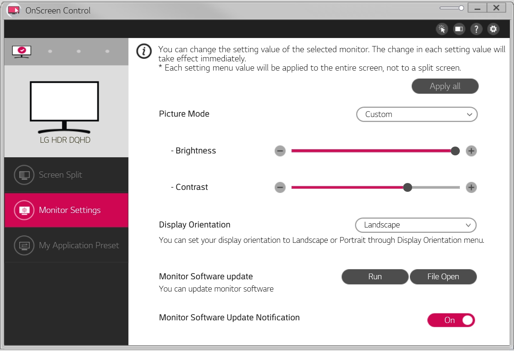Select the fourth monitor slot dot

(107, 51)
